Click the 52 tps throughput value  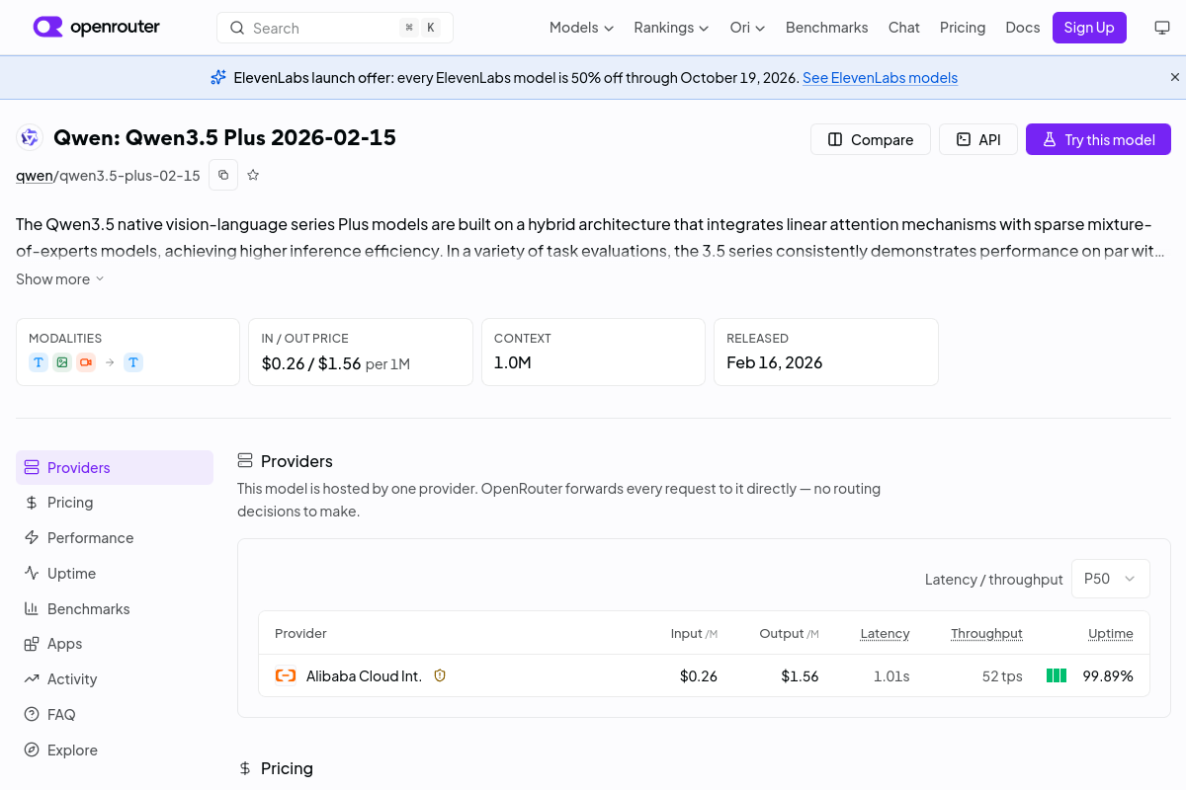point(1002,676)
